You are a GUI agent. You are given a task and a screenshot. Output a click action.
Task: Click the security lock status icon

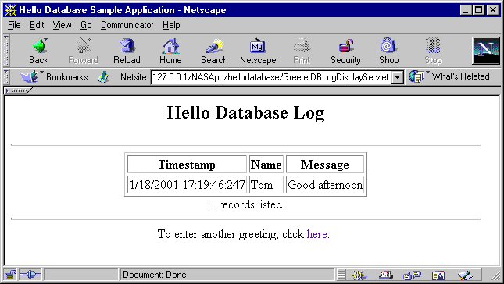[x=11, y=275]
